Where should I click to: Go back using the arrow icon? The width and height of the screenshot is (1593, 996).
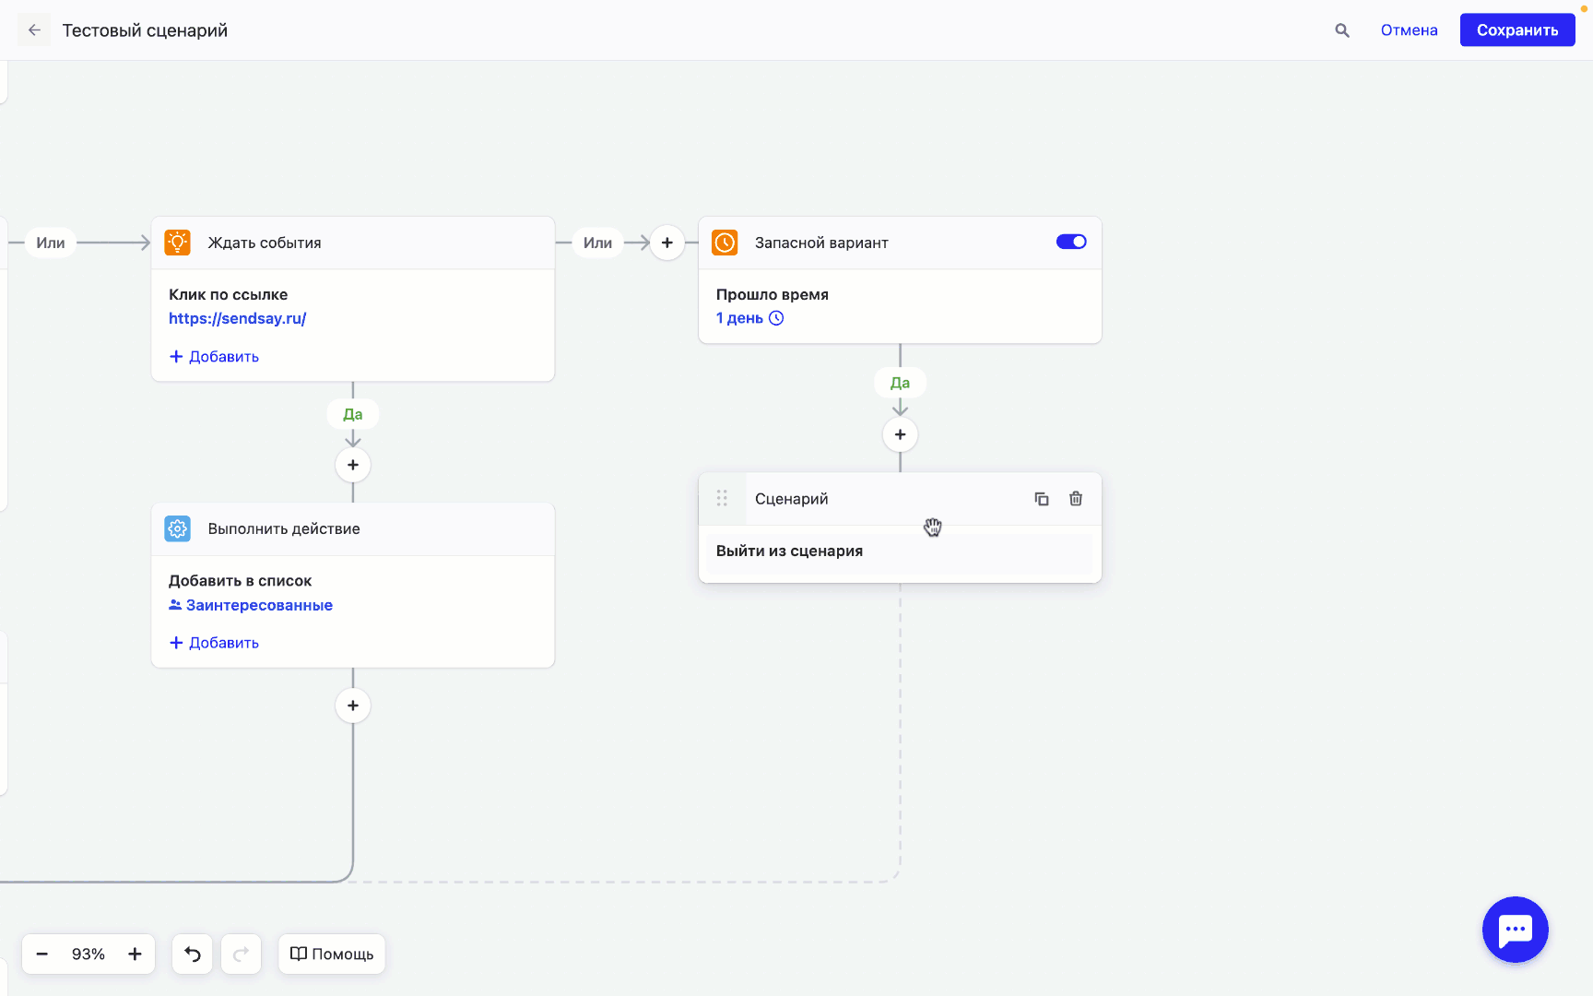[34, 30]
